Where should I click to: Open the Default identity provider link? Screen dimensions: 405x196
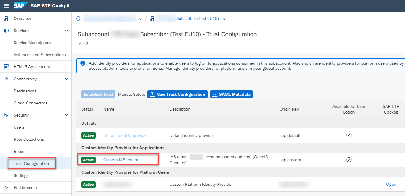[x=126, y=135]
